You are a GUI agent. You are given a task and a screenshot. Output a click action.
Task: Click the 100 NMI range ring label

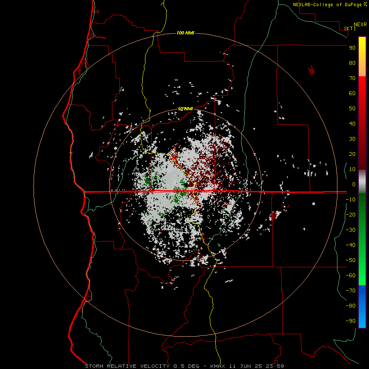(x=185, y=33)
